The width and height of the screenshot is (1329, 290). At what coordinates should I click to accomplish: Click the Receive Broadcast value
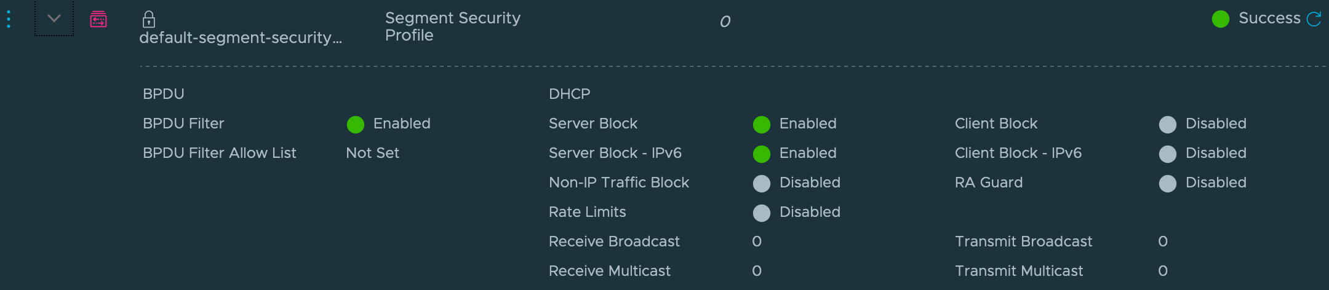click(x=757, y=241)
